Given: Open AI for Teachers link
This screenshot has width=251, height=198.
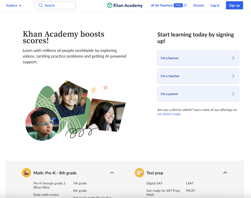Looking at the screenshot, I should [162, 6].
